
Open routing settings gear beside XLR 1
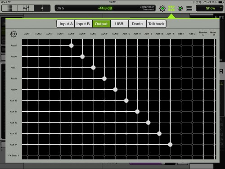coord(13,34)
